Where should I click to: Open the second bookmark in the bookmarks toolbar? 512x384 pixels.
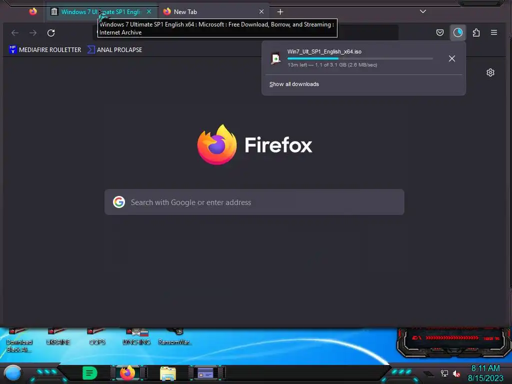pyautogui.click(x=115, y=49)
